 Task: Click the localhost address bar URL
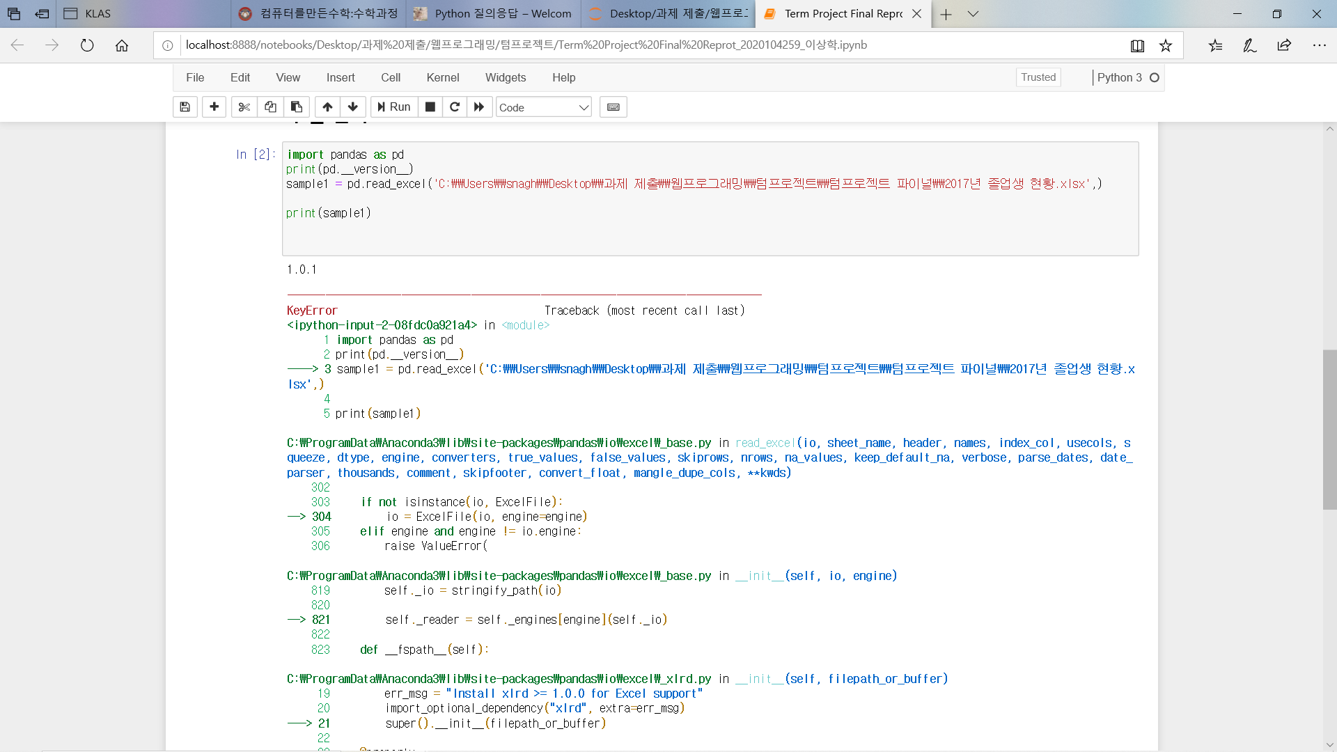526,45
